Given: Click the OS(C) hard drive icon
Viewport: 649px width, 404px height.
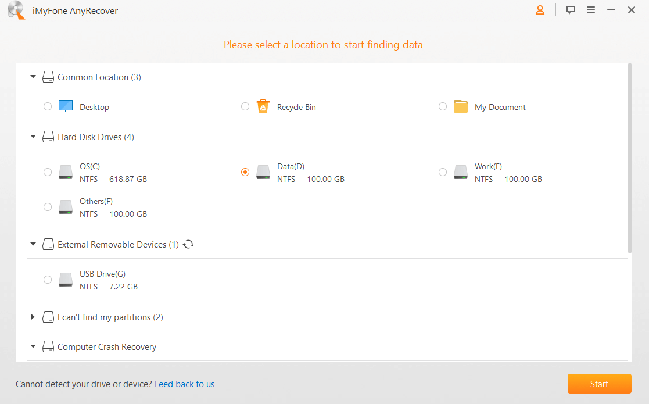Looking at the screenshot, I should 65,172.
